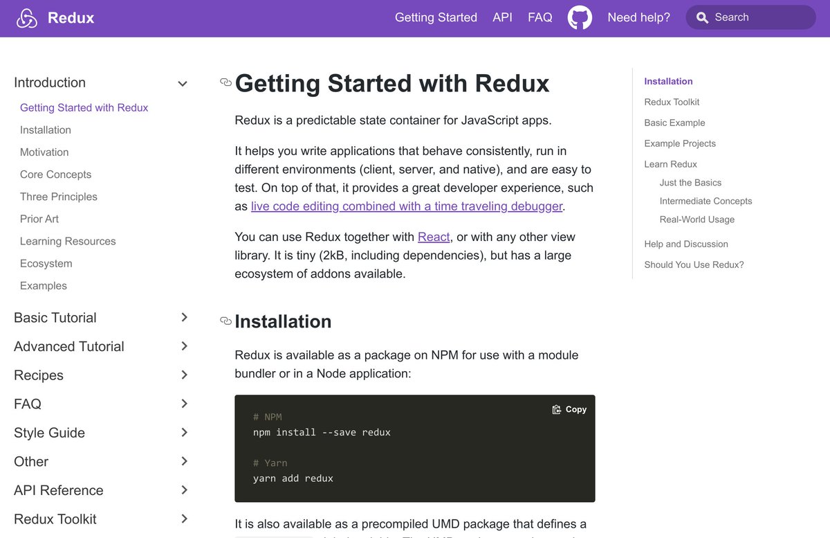Select Getting Started with Redux sidebar item
The width and height of the screenshot is (830, 538).
click(84, 107)
